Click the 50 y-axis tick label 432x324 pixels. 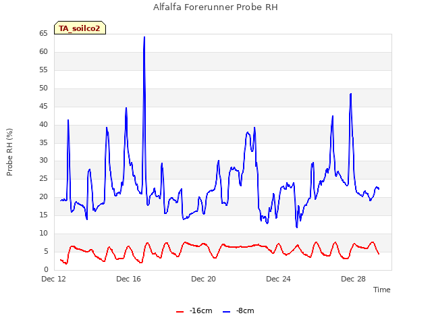pyautogui.click(x=43, y=88)
